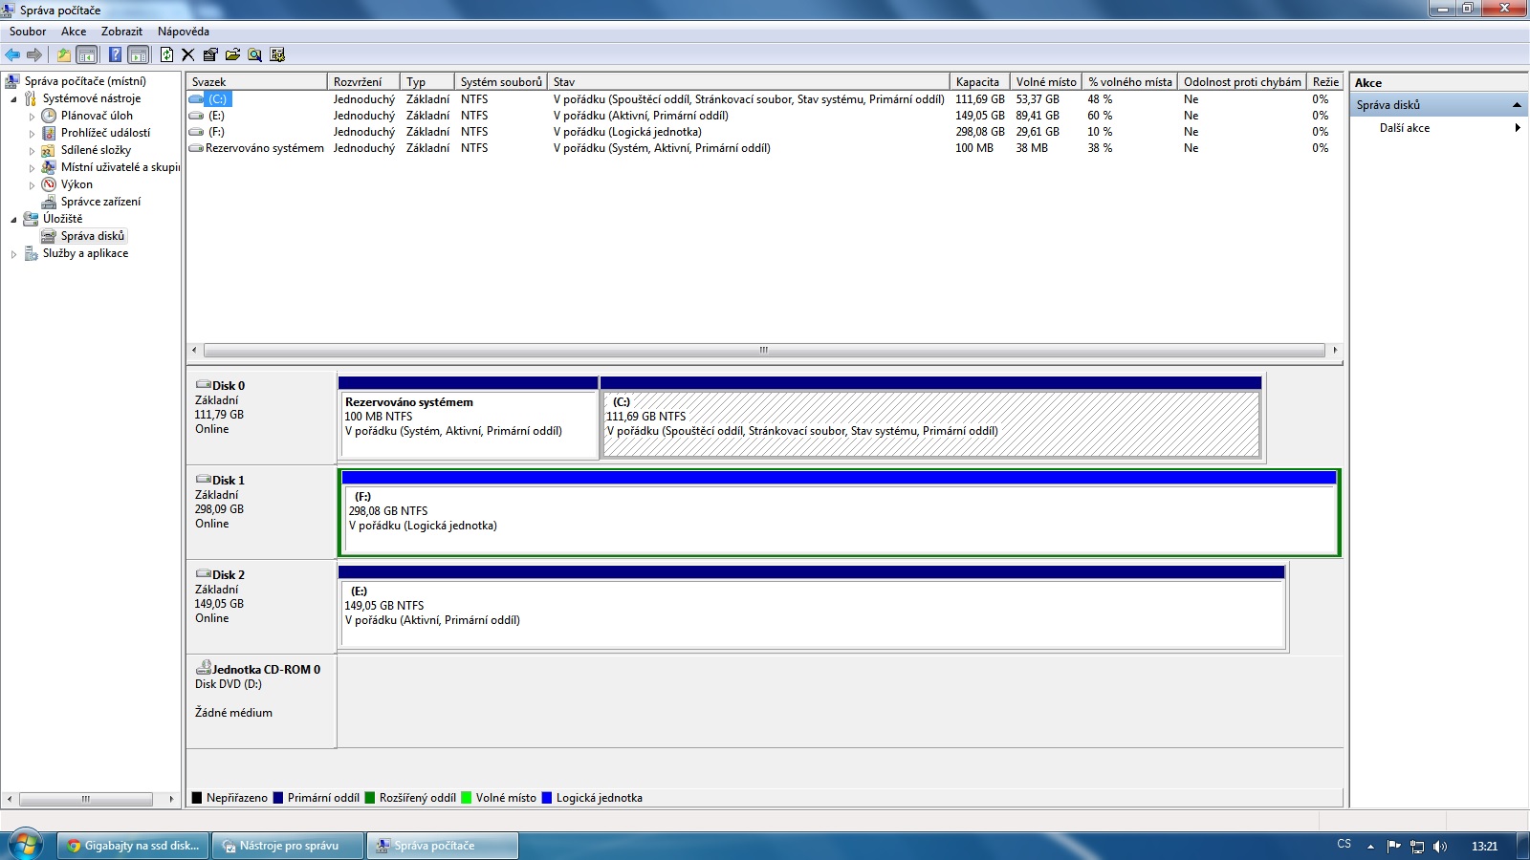Select the Jednotka CD-ROM 0 panel

coord(261,701)
